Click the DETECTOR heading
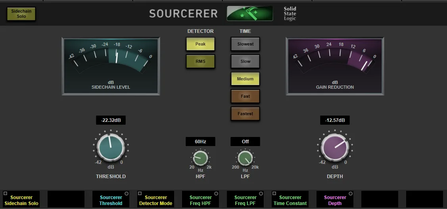The height and width of the screenshot is (209, 447). tap(200, 31)
